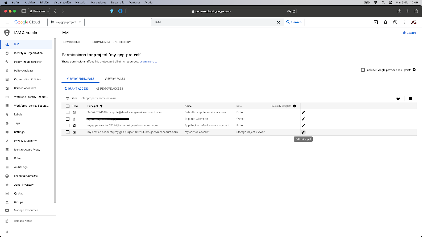Open the Recommendations History tab
Viewport: 422px width, 237px height.
tap(111, 42)
